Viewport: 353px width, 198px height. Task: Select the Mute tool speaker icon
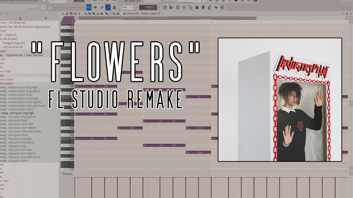(x=102, y=13)
